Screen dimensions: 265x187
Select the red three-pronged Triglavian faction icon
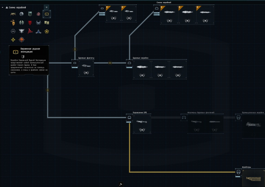30,31
